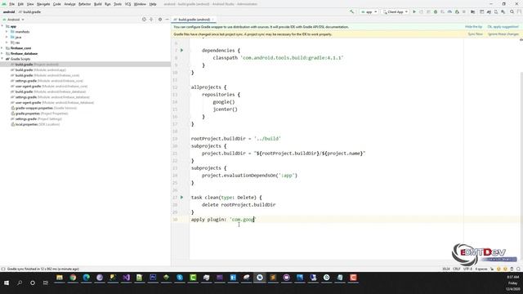This screenshot has height=294, width=523.
Task: Open Skype from the taskbar
Action: [x=180, y=278]
